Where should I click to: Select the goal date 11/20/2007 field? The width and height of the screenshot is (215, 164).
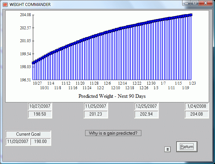click(18, 142)
